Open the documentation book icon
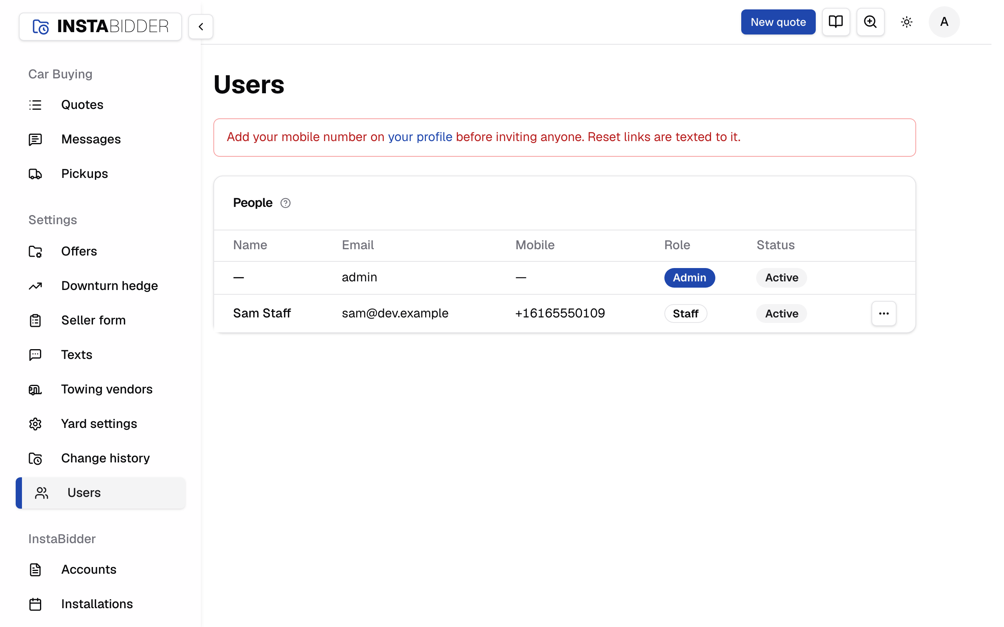 coord(836,22)
